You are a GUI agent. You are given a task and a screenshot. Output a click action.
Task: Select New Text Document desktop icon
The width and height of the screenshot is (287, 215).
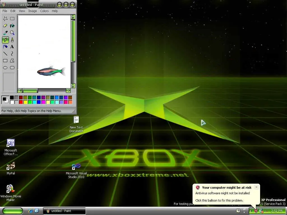point(76,124)
